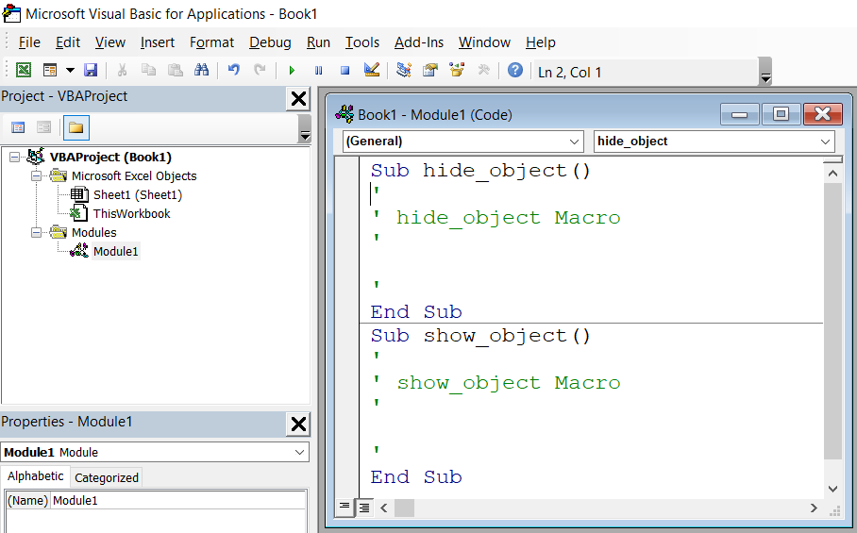Open the Debug menu
This screenshot has width=857, height=533.
pyautogui.click(x=270, y=42)
